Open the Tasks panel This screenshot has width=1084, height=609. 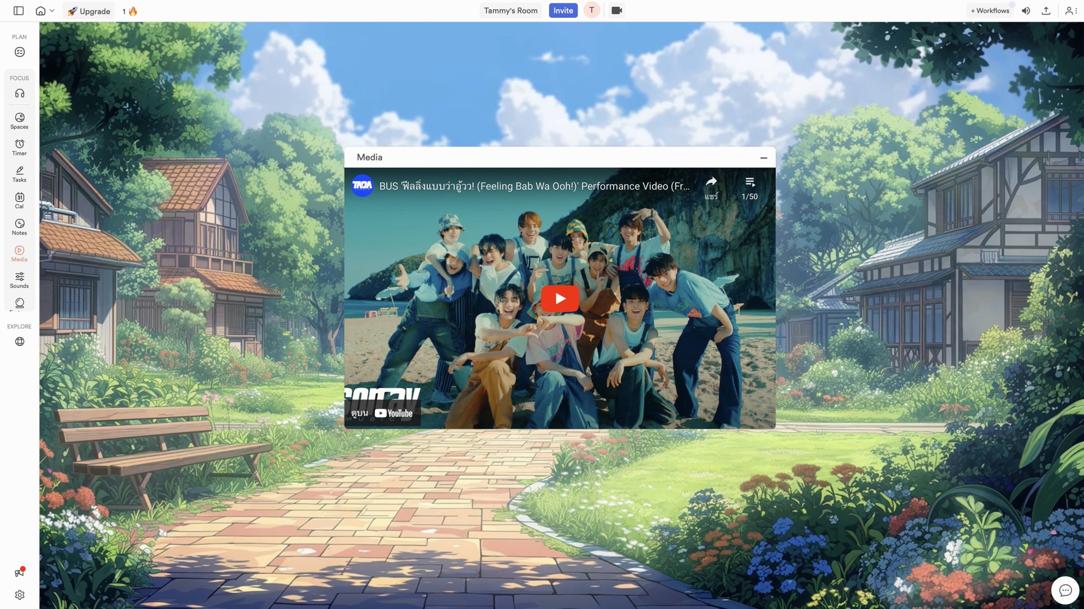pos(19,174)
